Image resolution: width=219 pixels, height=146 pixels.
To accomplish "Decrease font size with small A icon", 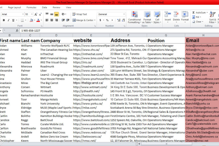I will [x=40, y=14].
